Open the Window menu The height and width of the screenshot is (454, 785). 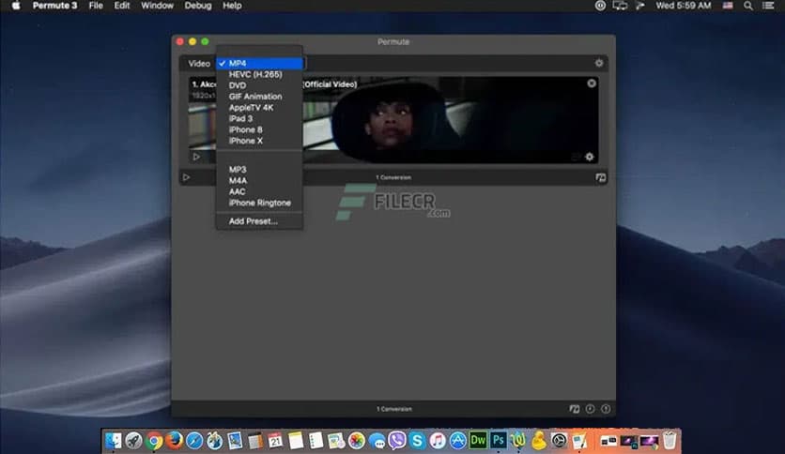pyautogui.click(x=157, y=6)
